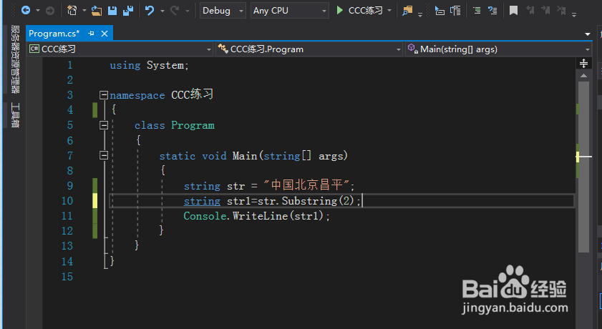Click 'Substring(2)' in the code
Image resolution: width=602 pixels, height=329 pixels.
coord(318,201)
